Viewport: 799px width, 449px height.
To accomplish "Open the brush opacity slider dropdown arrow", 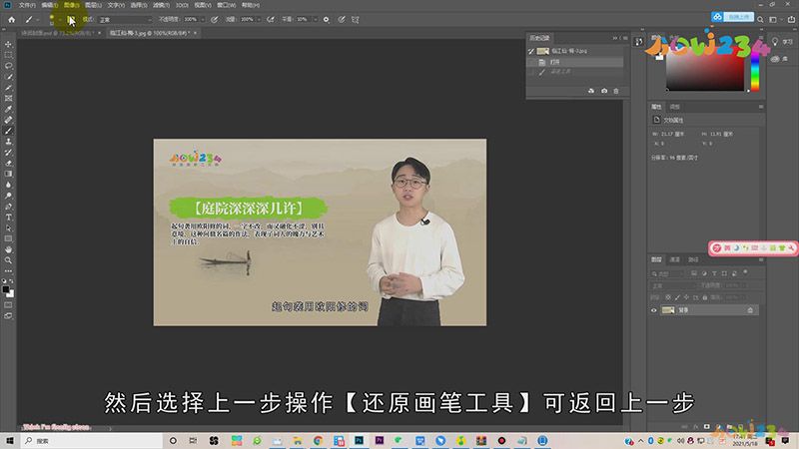I will [x=203, y=19].
